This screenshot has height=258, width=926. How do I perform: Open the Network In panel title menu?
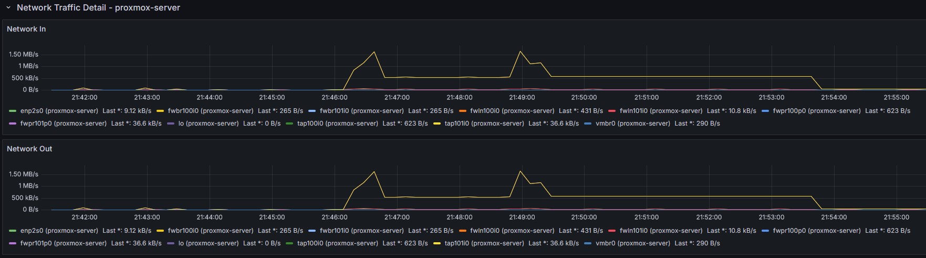click(26, 29)
